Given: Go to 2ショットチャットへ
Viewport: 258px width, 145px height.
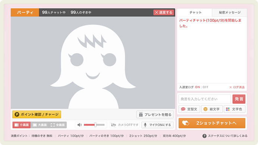Looking at the screenshot, I should (x=212, y=123).
